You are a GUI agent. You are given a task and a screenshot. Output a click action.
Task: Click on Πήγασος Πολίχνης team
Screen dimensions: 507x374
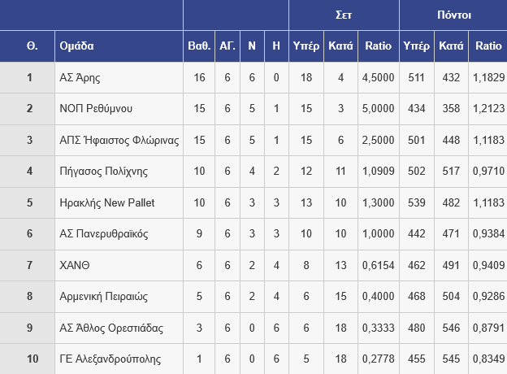[x=101, y=172]
